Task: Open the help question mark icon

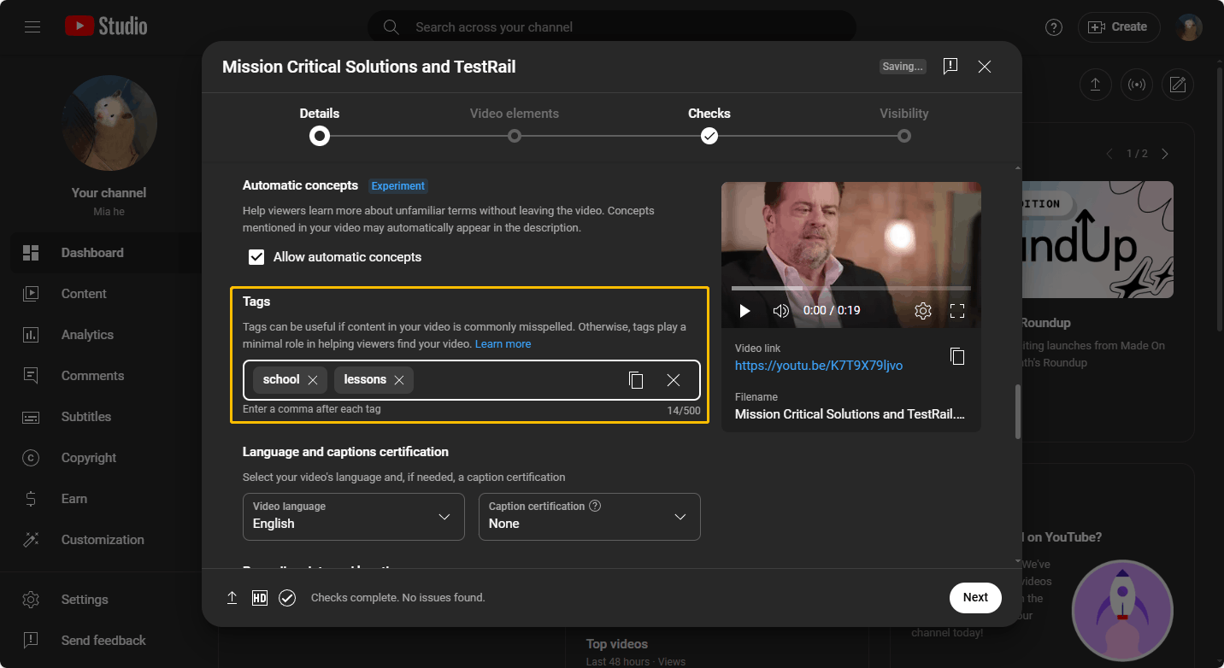Action: pos(1054,27)
